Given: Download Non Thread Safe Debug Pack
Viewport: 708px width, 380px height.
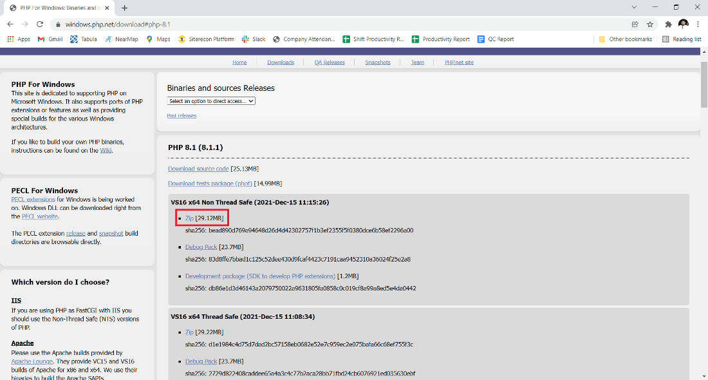Looking at the screenshot, I should [201, 247].
